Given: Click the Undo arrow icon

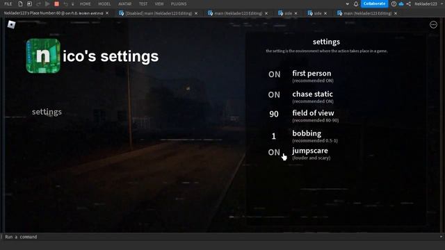Looking at the screenshot, I should (x=66, y=4).
